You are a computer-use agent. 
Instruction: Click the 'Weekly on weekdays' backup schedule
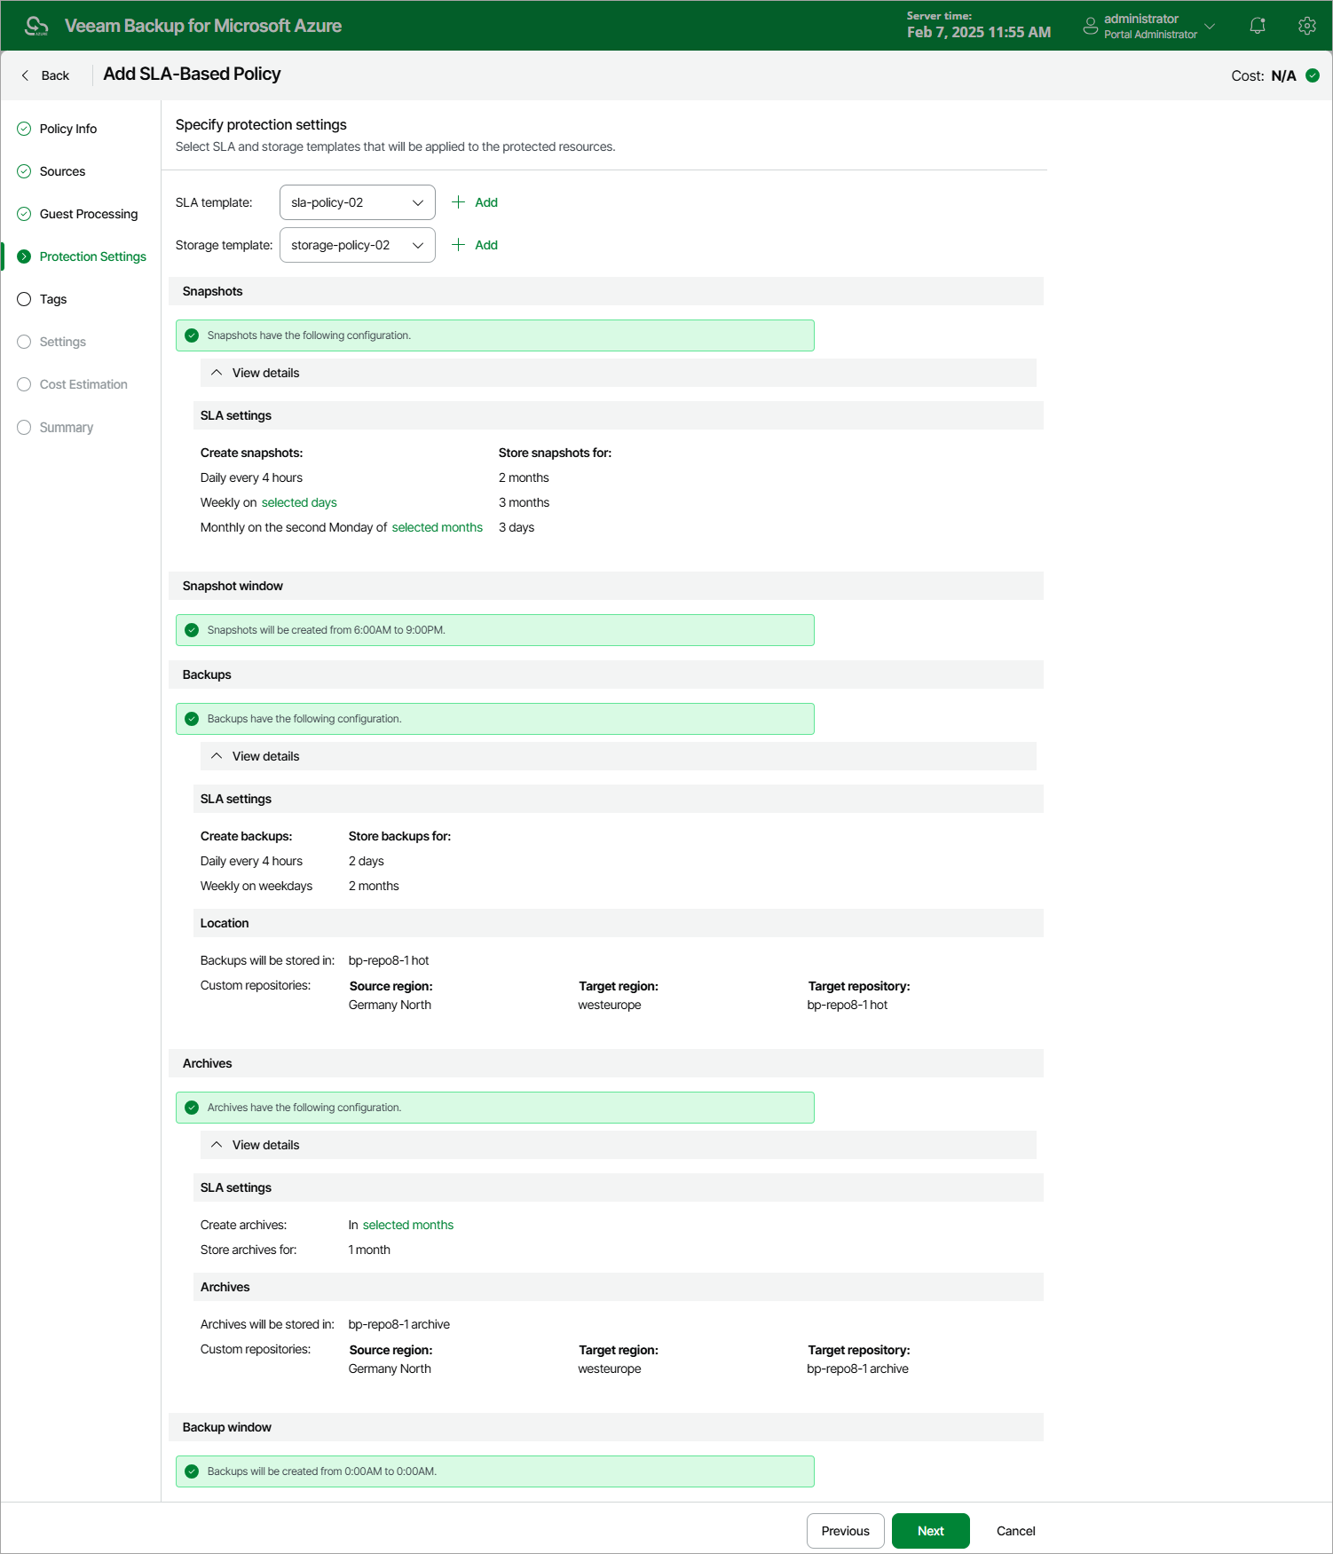point(256,886)
